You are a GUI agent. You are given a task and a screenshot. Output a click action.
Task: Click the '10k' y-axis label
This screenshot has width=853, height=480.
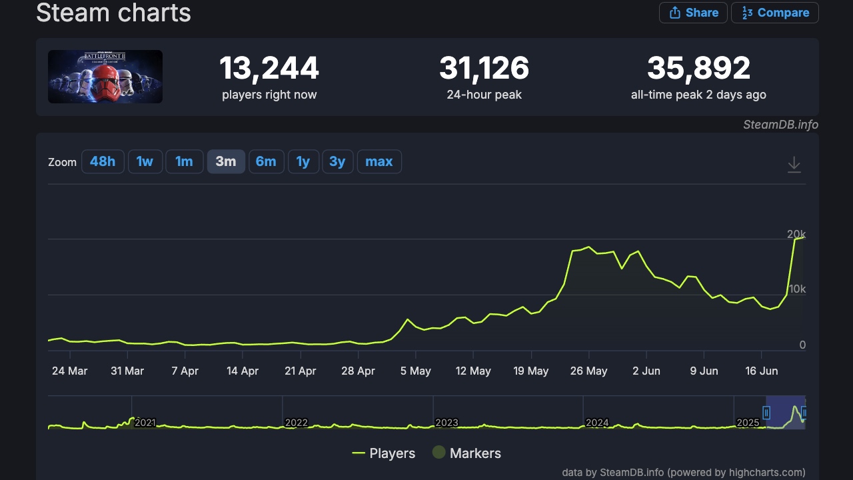[797, 289]
